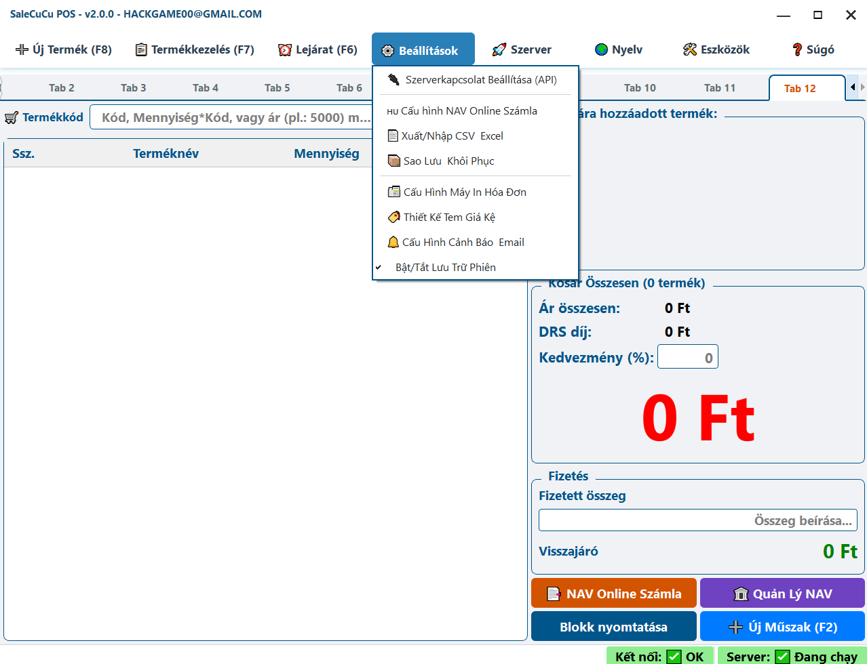Screen dimensions: 867x664
Task: Switch to Tab 10
Action: point(640,88)
